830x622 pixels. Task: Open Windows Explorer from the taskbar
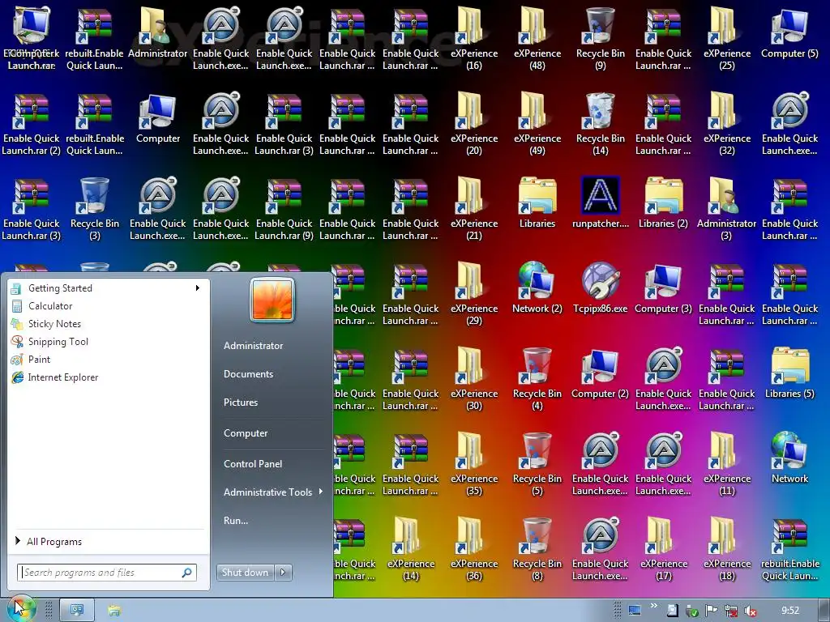click(x=114, y=611)
